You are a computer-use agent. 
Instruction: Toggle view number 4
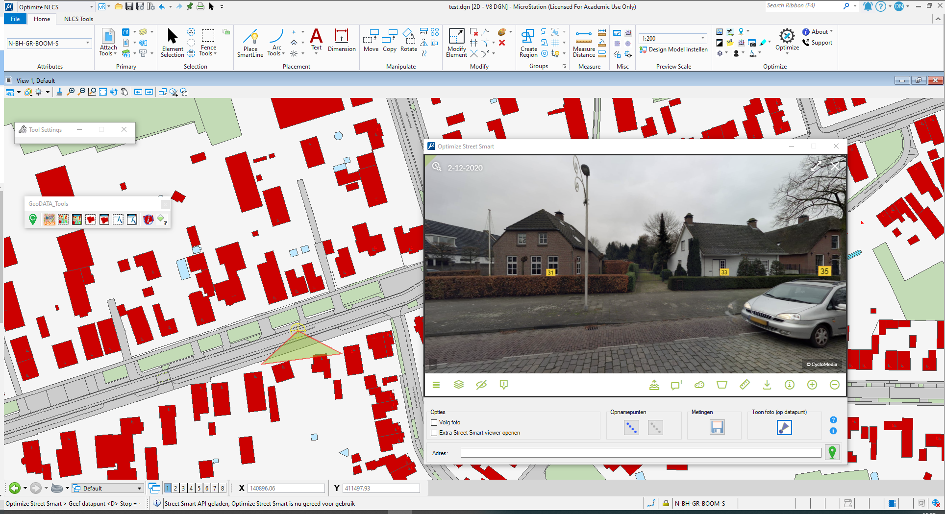click(x=191, y=488)
